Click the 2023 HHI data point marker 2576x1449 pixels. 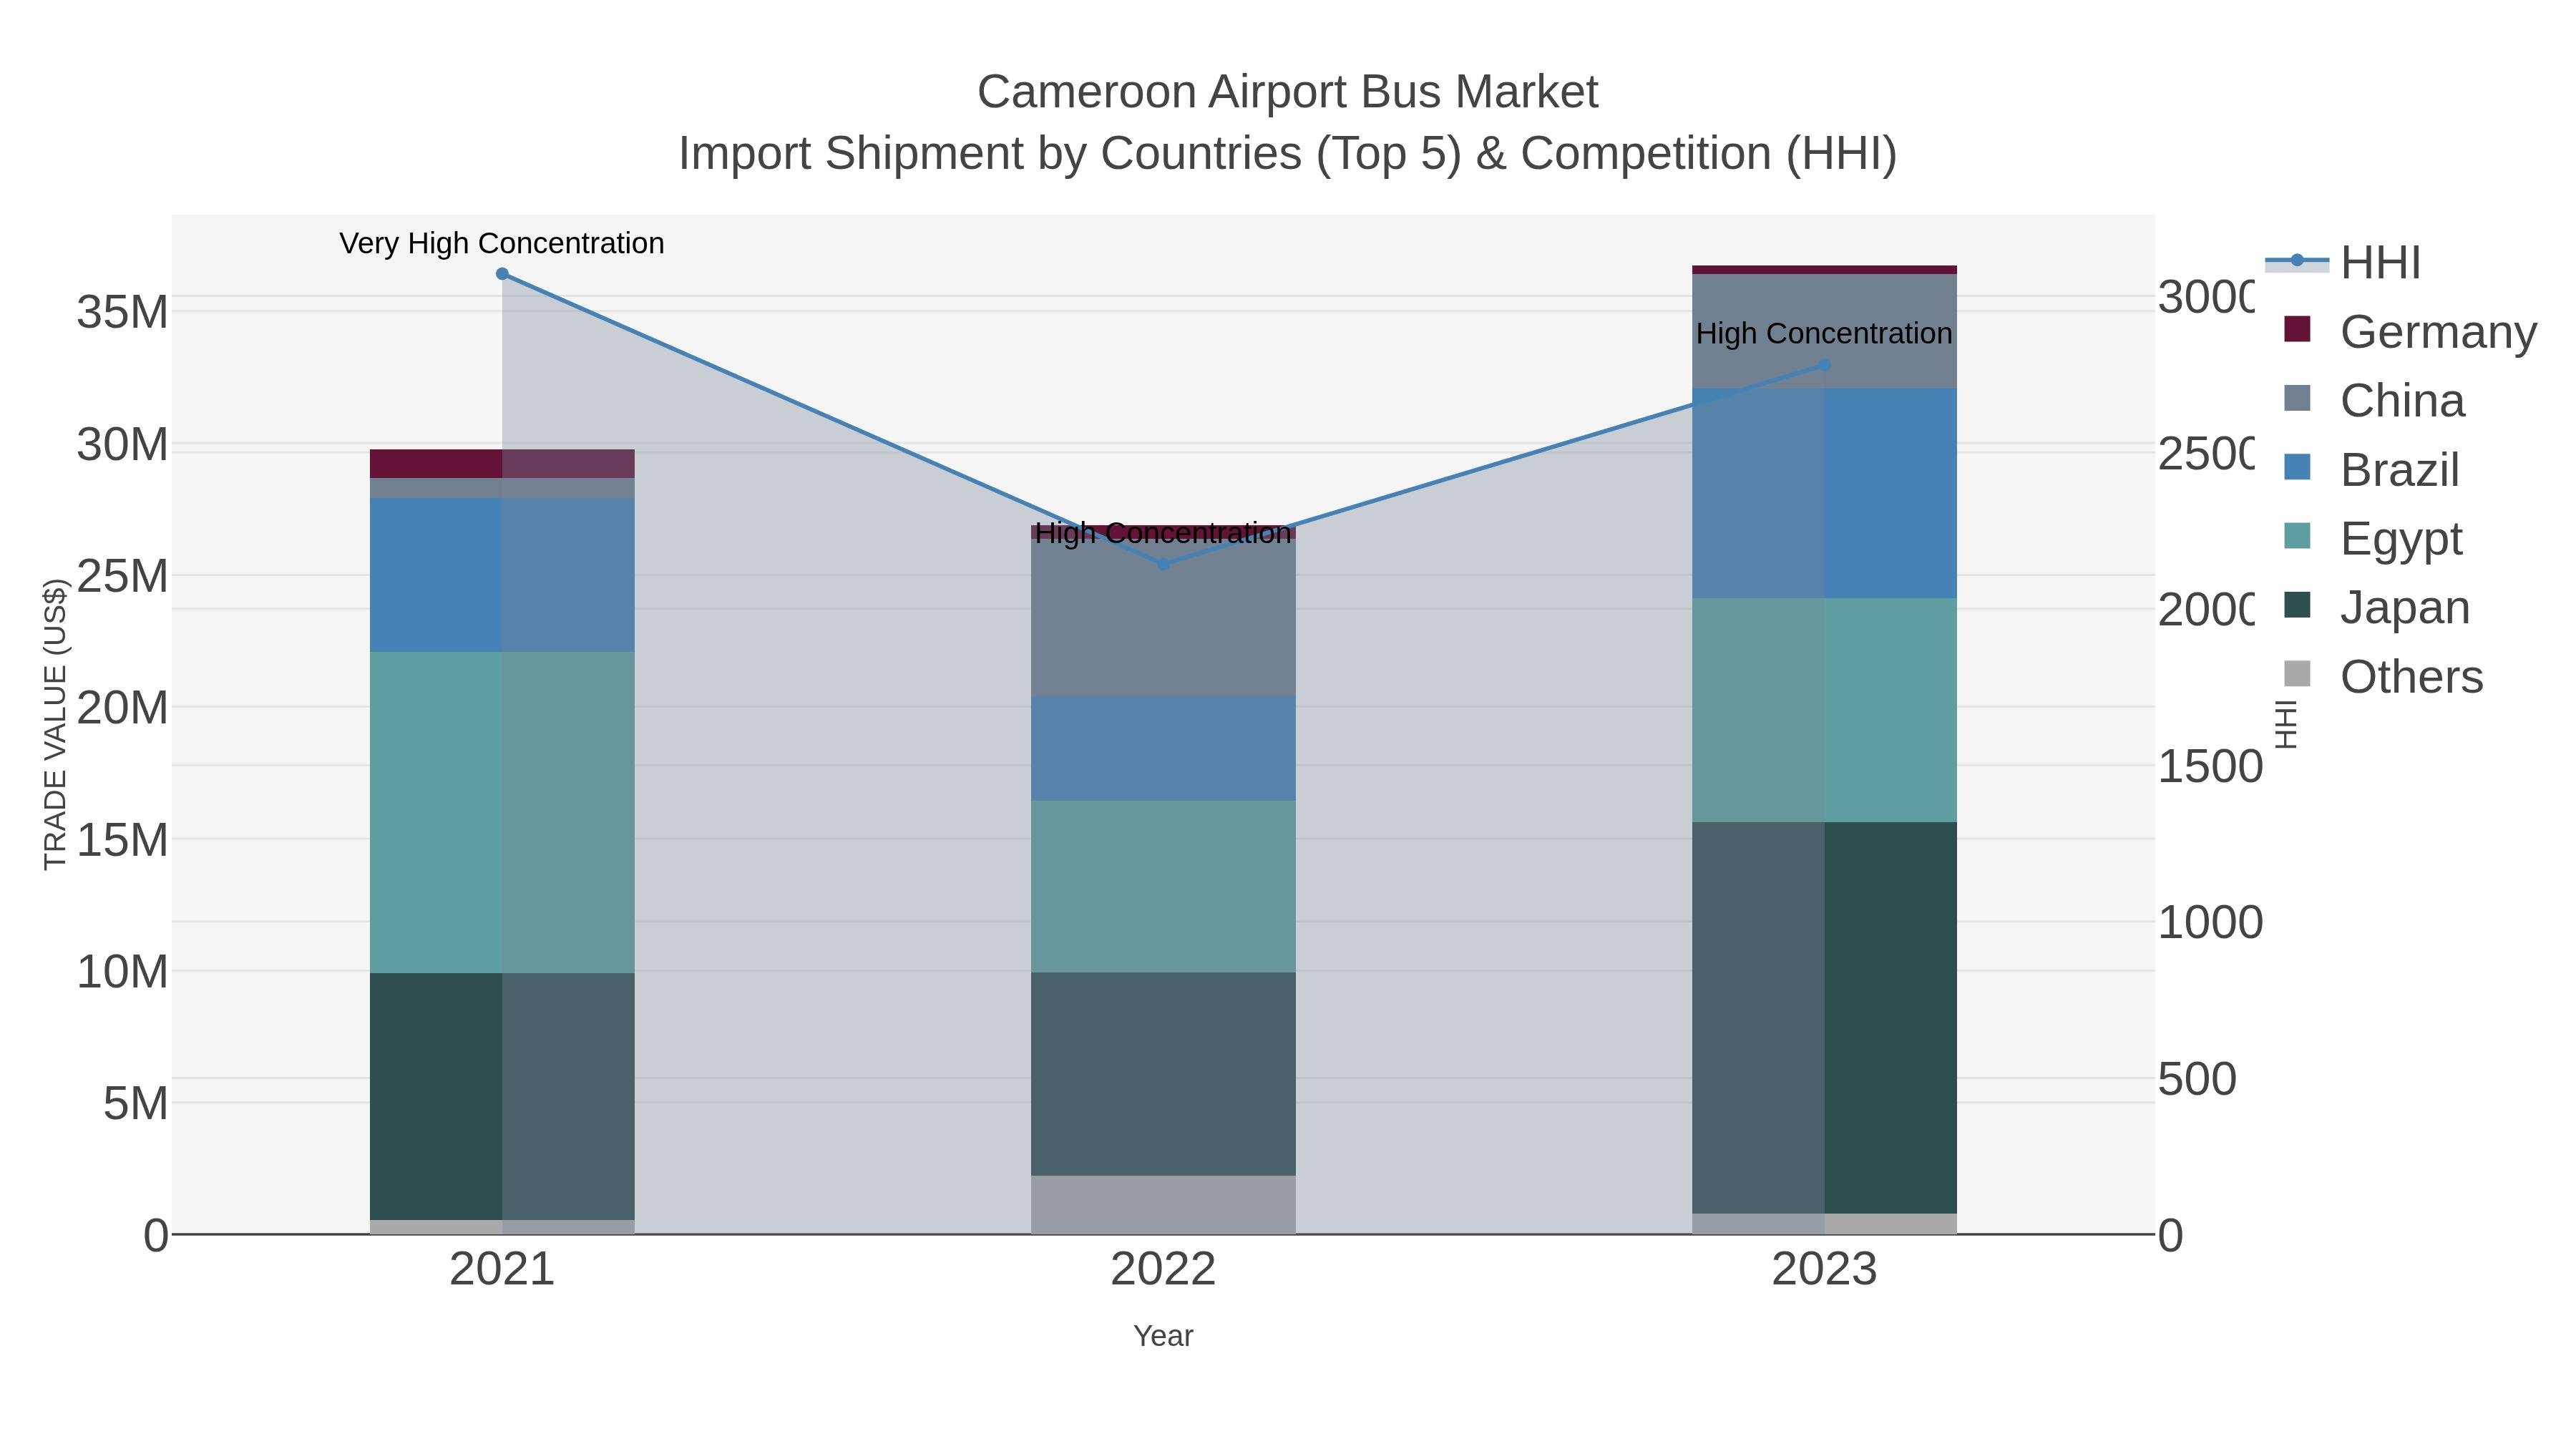coord(1824,366)
